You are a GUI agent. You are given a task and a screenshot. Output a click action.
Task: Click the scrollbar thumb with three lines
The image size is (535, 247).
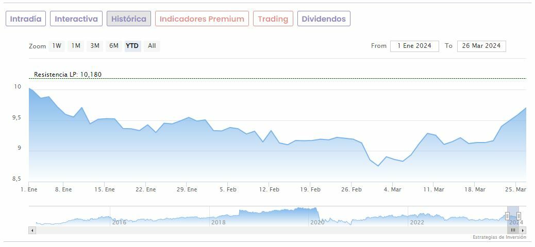point(513,231)
